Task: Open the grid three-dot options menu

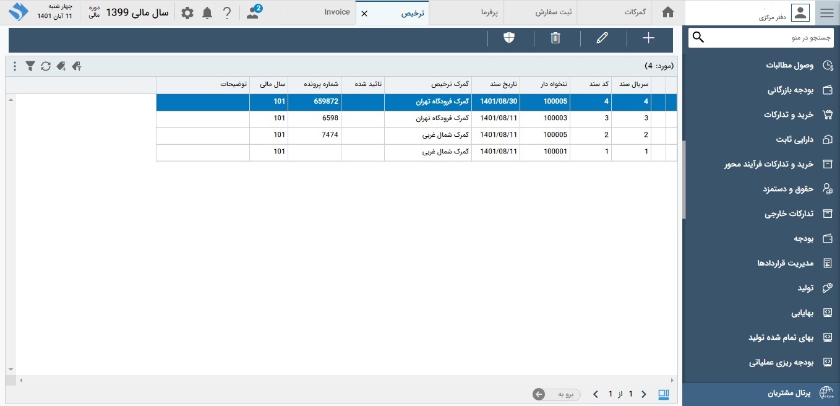Action: point(14,66)
